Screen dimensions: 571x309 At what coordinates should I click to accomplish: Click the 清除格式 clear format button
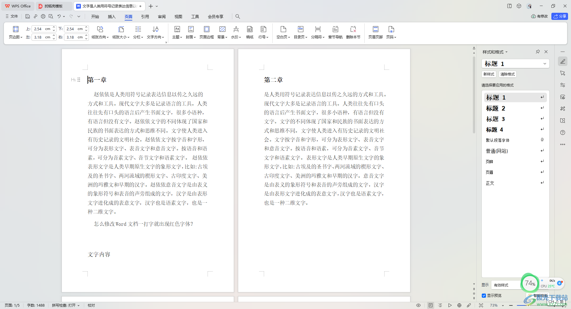[x=508, y=74]
